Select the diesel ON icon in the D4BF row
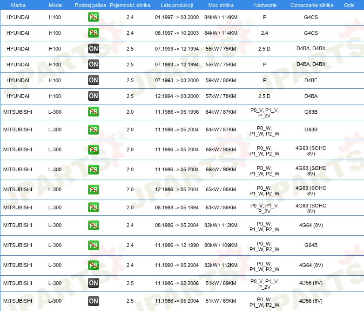This screenshot has height=311, width=364. click(93, 80)
